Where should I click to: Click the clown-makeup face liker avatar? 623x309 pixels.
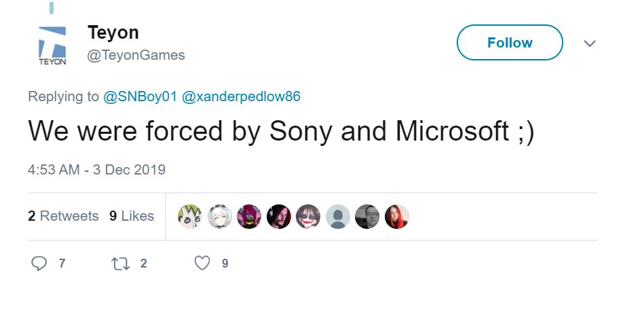(x=307, y=217)
